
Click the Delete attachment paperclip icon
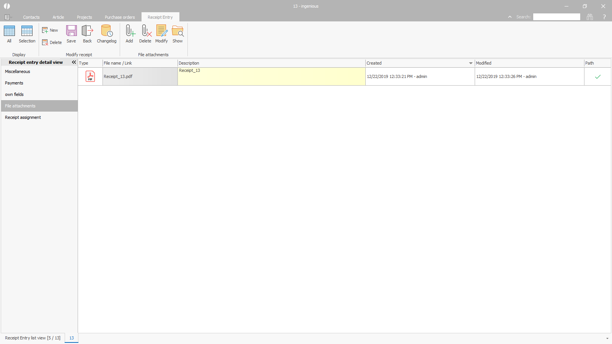coord(145,31)
